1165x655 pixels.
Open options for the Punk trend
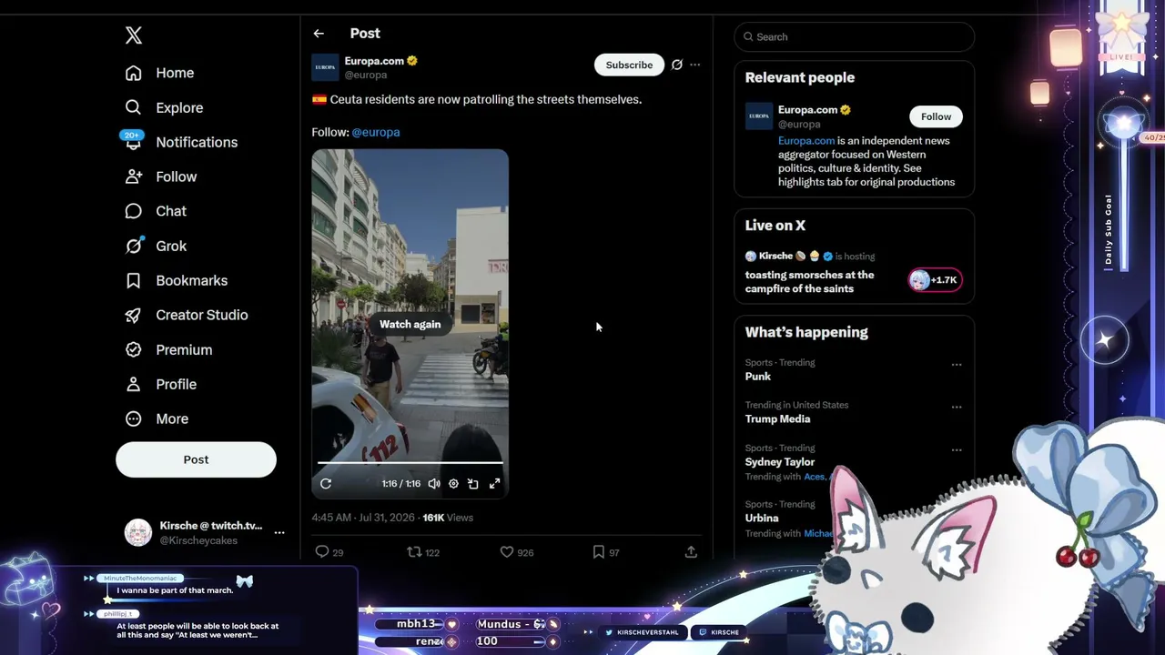[957, 365]
